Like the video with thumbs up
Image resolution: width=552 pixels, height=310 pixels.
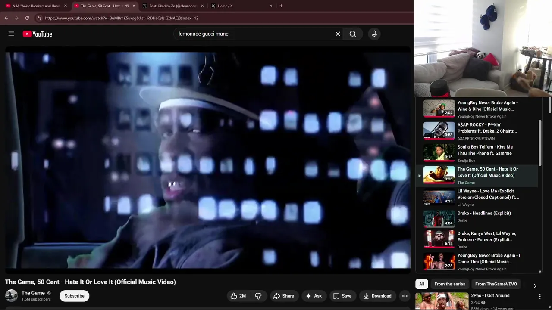tap(238, 296)
